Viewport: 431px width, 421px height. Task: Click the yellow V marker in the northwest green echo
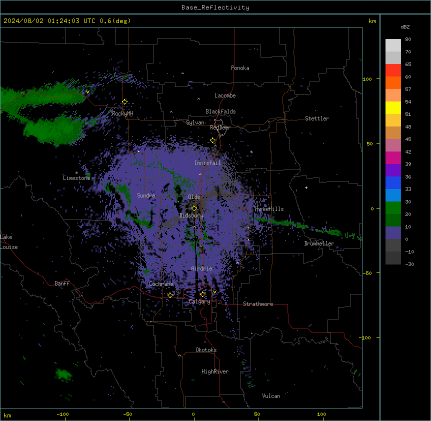tap(87, 92)
